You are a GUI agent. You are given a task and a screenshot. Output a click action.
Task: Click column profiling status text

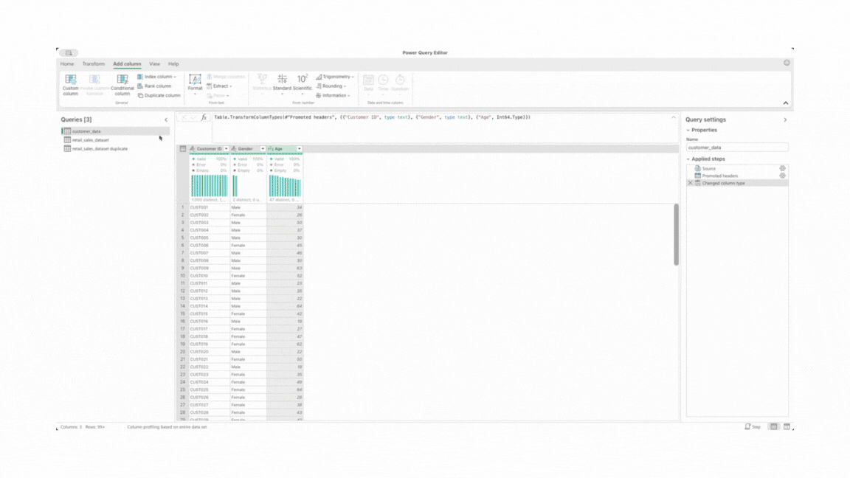click(x=167, y=427)
